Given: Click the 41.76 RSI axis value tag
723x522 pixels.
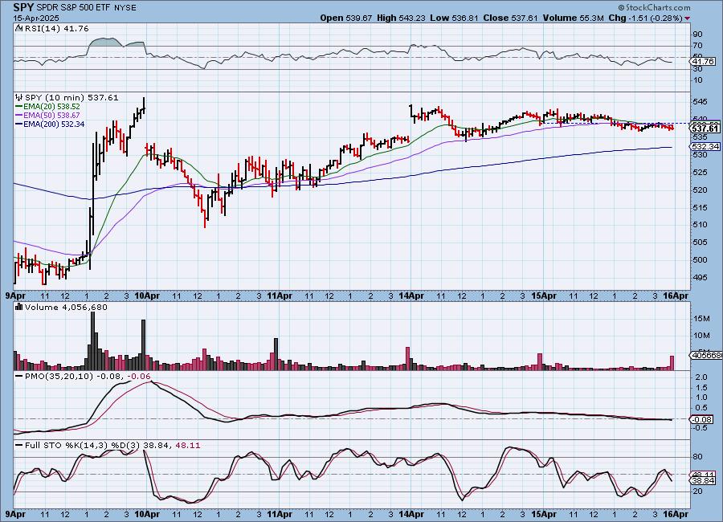Looking at the screenshot, I should click(x=703, y=61).
